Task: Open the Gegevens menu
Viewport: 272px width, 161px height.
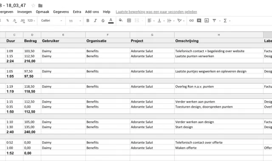Action: pyautogui.click(x=61, y=12)
